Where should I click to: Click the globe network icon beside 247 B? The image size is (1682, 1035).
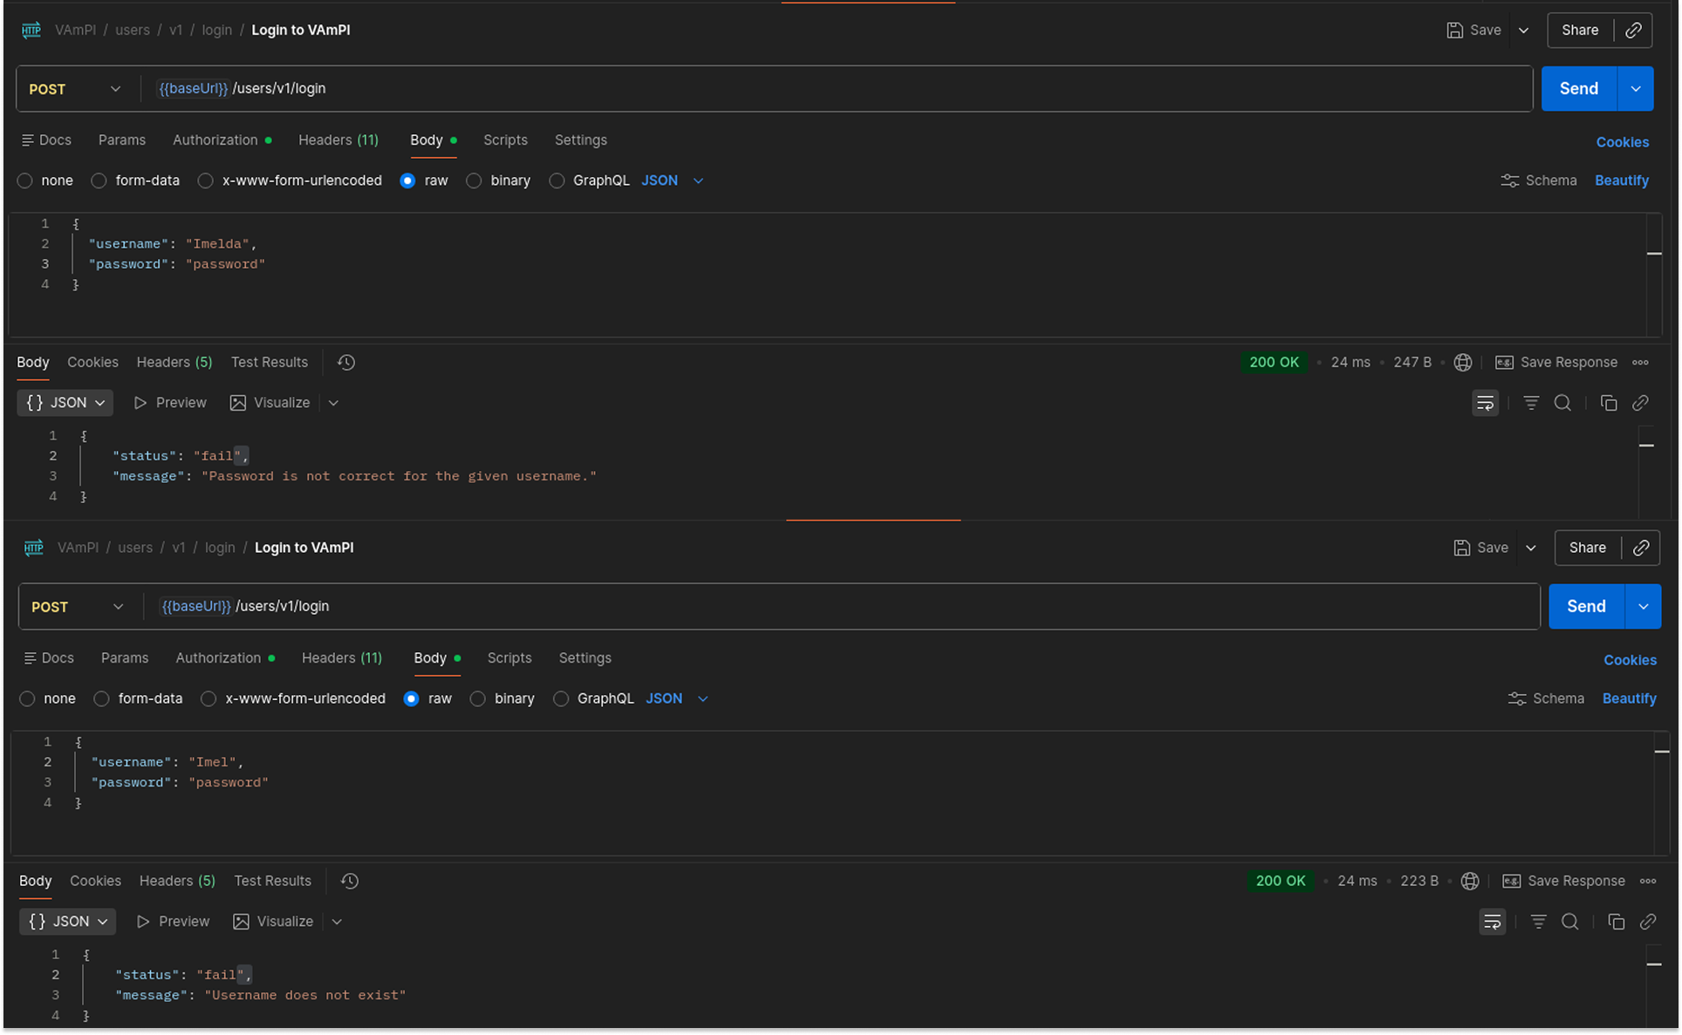[x=1463, y=363]
